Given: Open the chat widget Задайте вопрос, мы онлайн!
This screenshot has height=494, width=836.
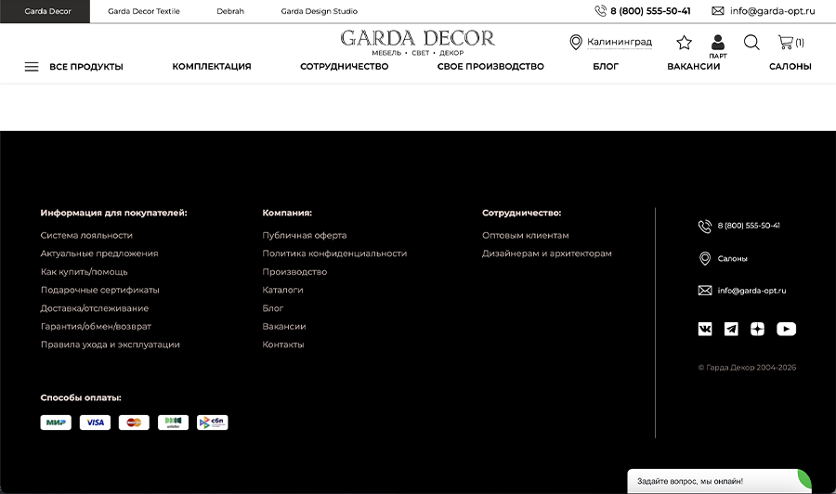Looking at the screenshot, I should 719,481.
